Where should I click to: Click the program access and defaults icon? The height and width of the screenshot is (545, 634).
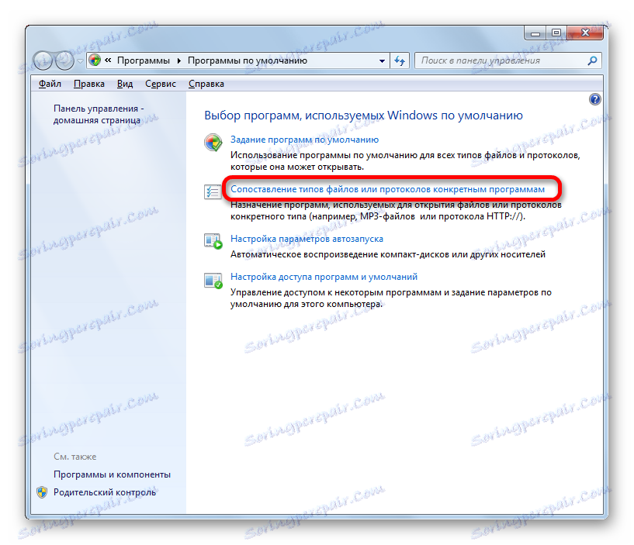(213, 281)
